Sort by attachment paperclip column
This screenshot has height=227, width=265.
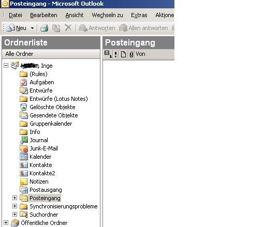pos(131,54)
